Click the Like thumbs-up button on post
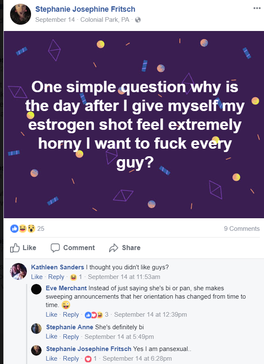This screenshot has width=264, height=364. [24, 248]
